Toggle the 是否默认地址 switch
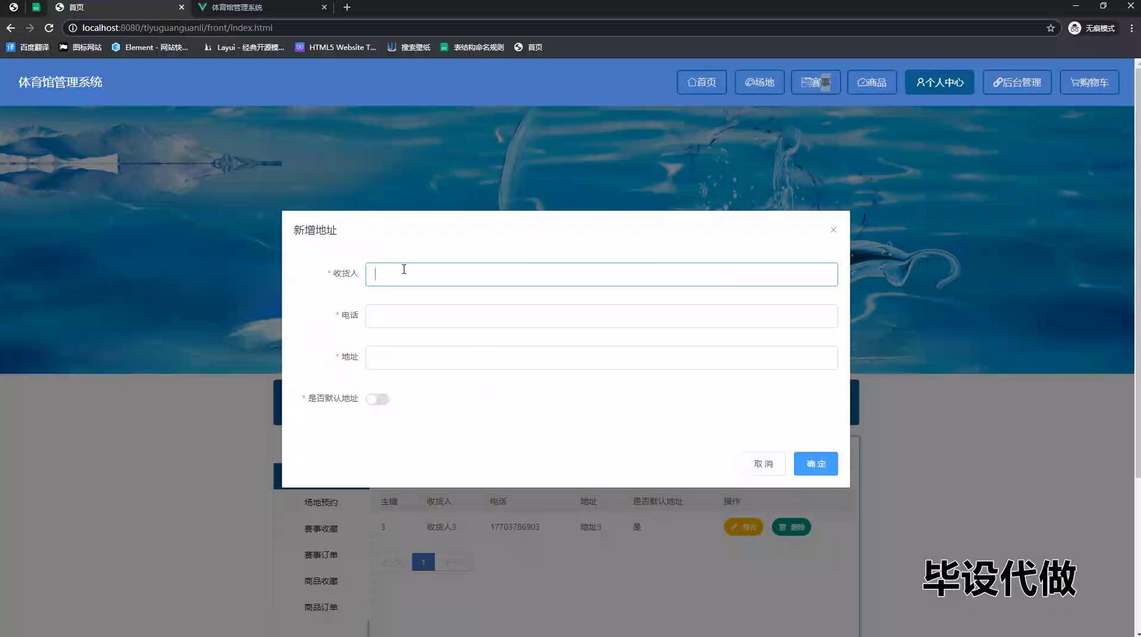The image size is (1141, 637). (377, 399)
